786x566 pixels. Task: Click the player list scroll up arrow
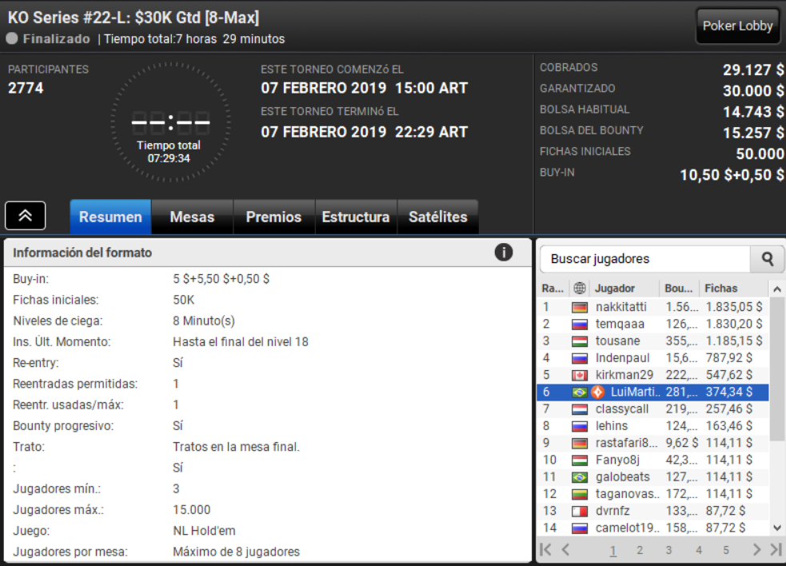click(777, 289)
